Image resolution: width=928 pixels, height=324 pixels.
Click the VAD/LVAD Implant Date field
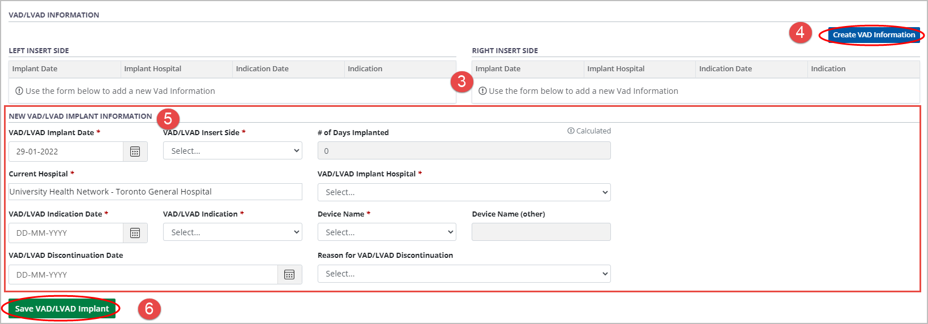coord(66,152)
